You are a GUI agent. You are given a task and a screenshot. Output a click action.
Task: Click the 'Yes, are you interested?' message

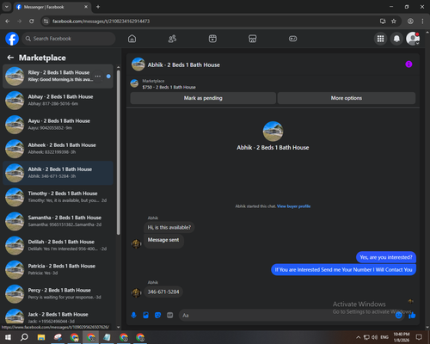click(386, 257)
